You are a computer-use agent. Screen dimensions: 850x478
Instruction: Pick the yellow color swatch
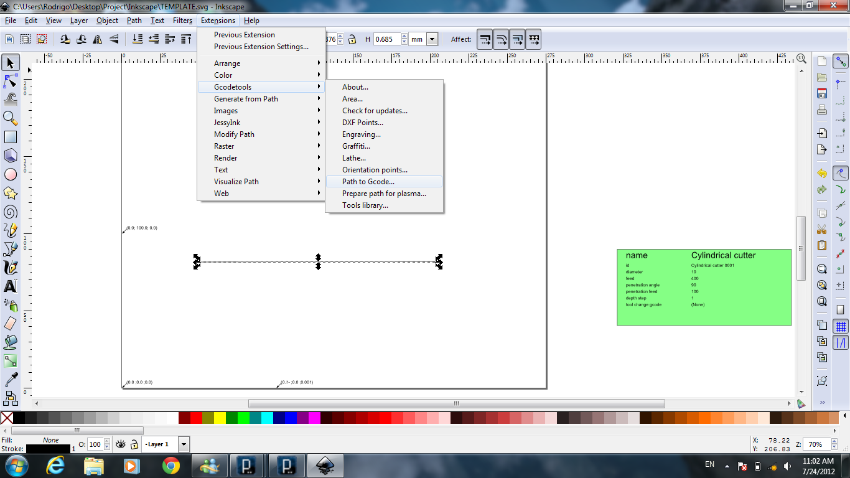220,418
